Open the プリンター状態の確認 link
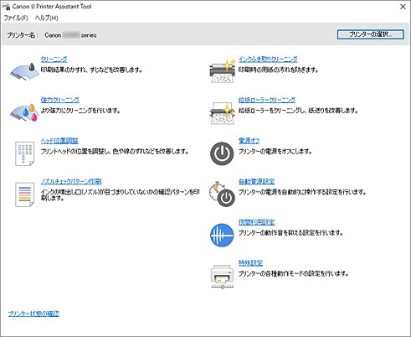The width and height of the screenshot is (411, 337). coord(33,314)
